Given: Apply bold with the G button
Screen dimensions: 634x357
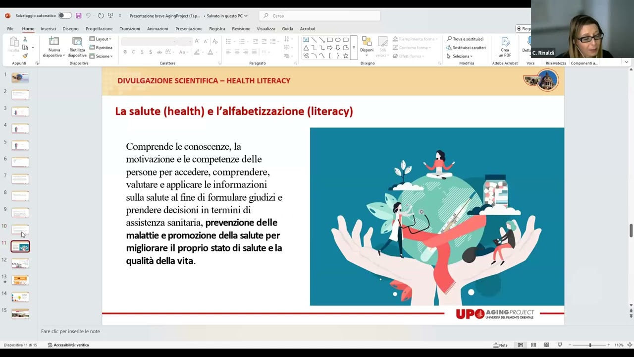Looking at the screenshot, I should coord(125,52).
